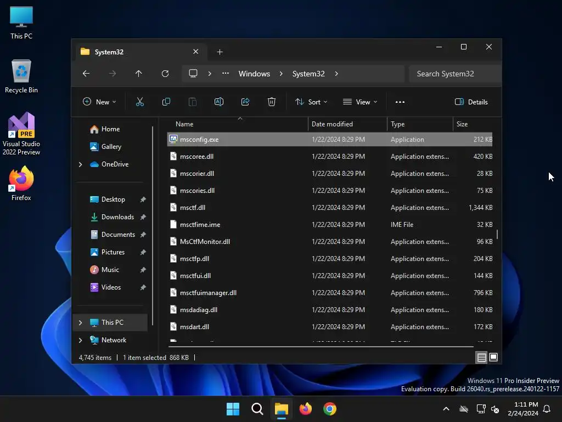Screen dimensions: 562x422
Task: Switch to details list view icon
Action: 481,357
